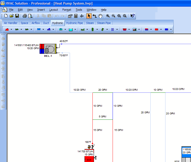Insert the green valve assembly component
191x162 pixels.
tap(83, 29)
